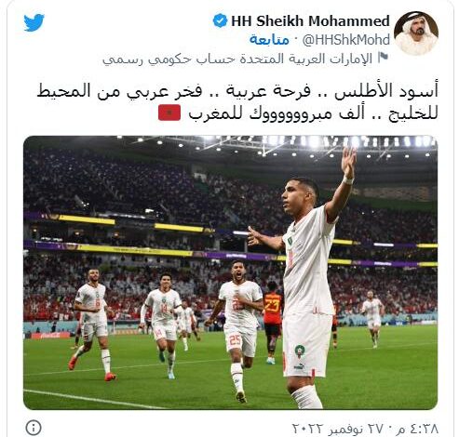The height and width of the screenshot is (437, 459).
Task: Click the official government account label
Action: [x=237, y=59]
